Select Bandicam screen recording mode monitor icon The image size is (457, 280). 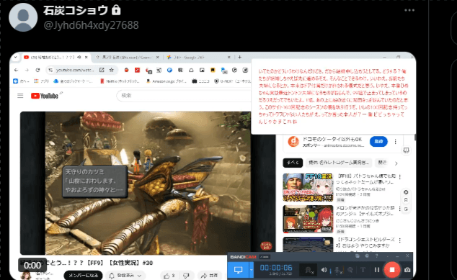238,270
